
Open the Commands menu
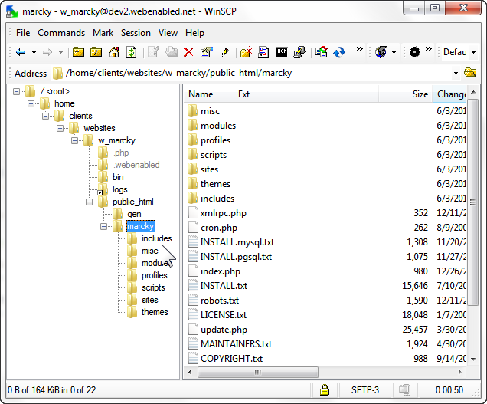[x=61, y=33]
